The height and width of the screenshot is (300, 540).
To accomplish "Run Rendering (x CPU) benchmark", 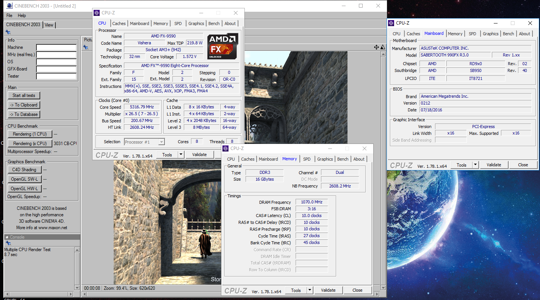I will click(30, 144).
